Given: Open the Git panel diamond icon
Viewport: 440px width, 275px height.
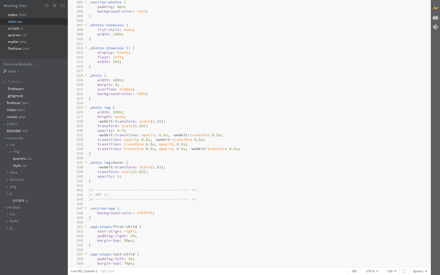Looking at the screenshot, I should click(435, 27).
